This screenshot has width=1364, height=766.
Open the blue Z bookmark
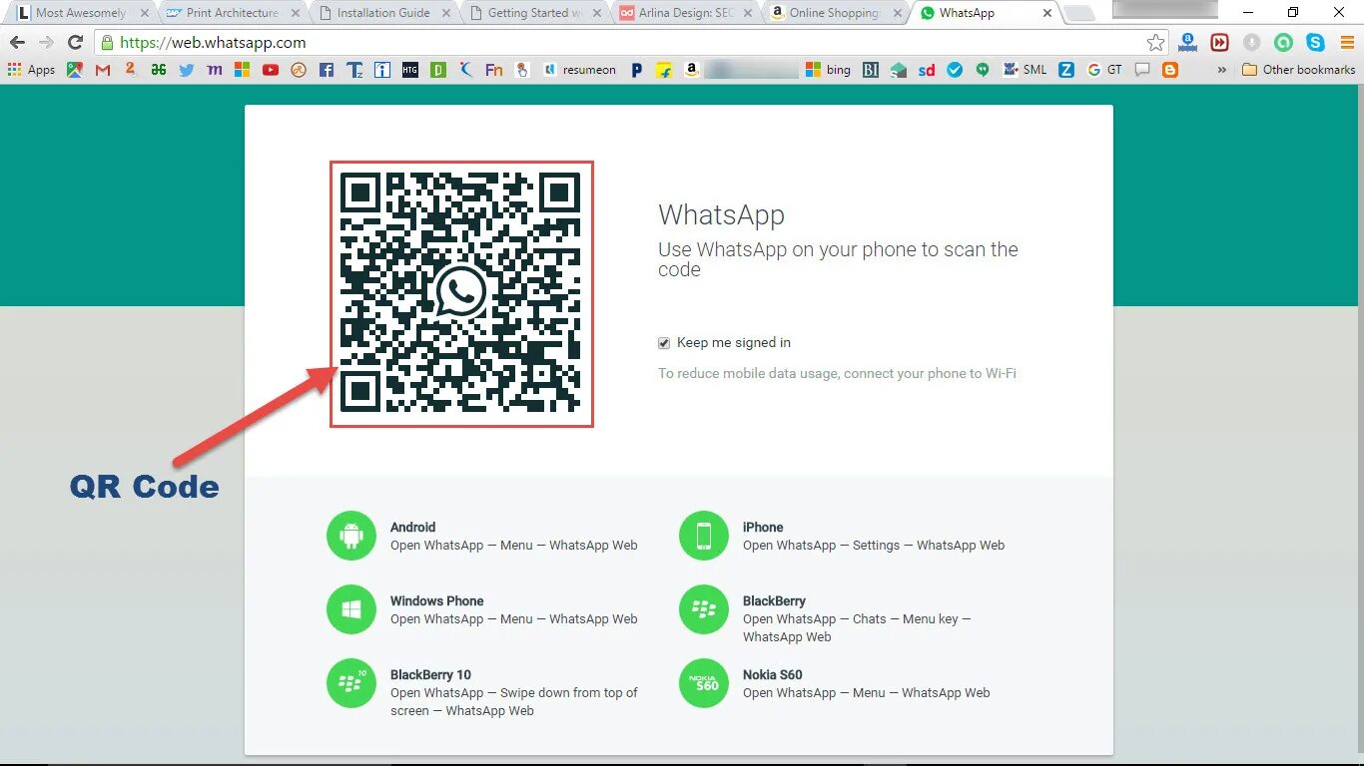1066,70
